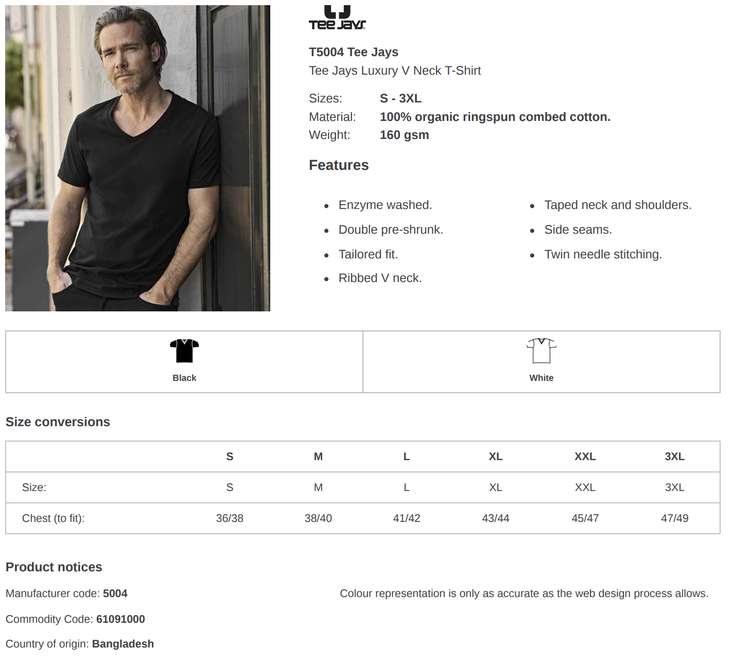Click the Features heading
Image resolution: width=734 pixels, height=666 pixels.
[x=339, y=165]
